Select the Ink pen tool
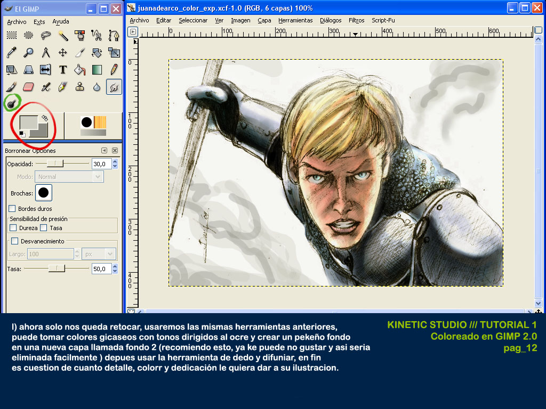The image size is (546, 409). pos(63,87)
